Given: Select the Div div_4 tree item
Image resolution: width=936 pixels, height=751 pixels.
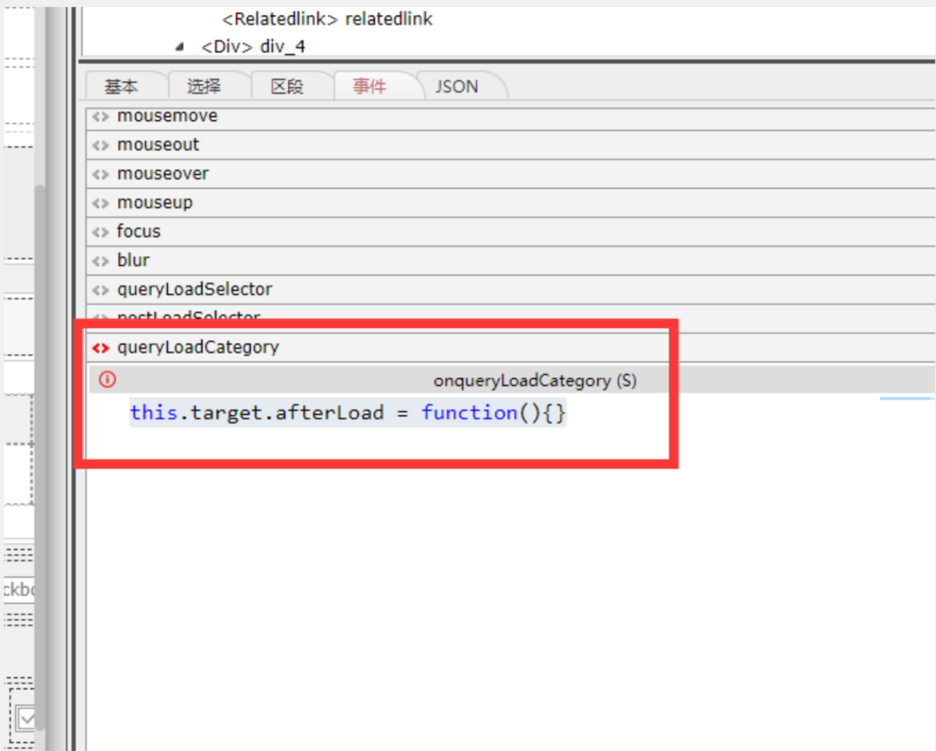Looking at the screenshot, I should (253, 46).
